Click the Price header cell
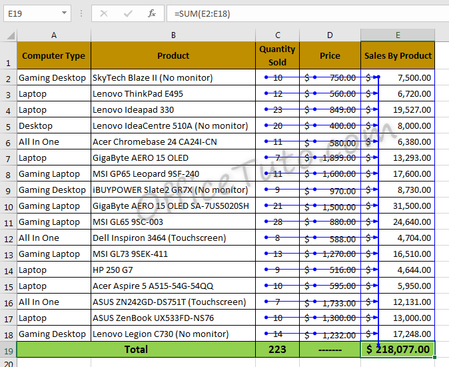449x367 pixels. click(330, 55)
